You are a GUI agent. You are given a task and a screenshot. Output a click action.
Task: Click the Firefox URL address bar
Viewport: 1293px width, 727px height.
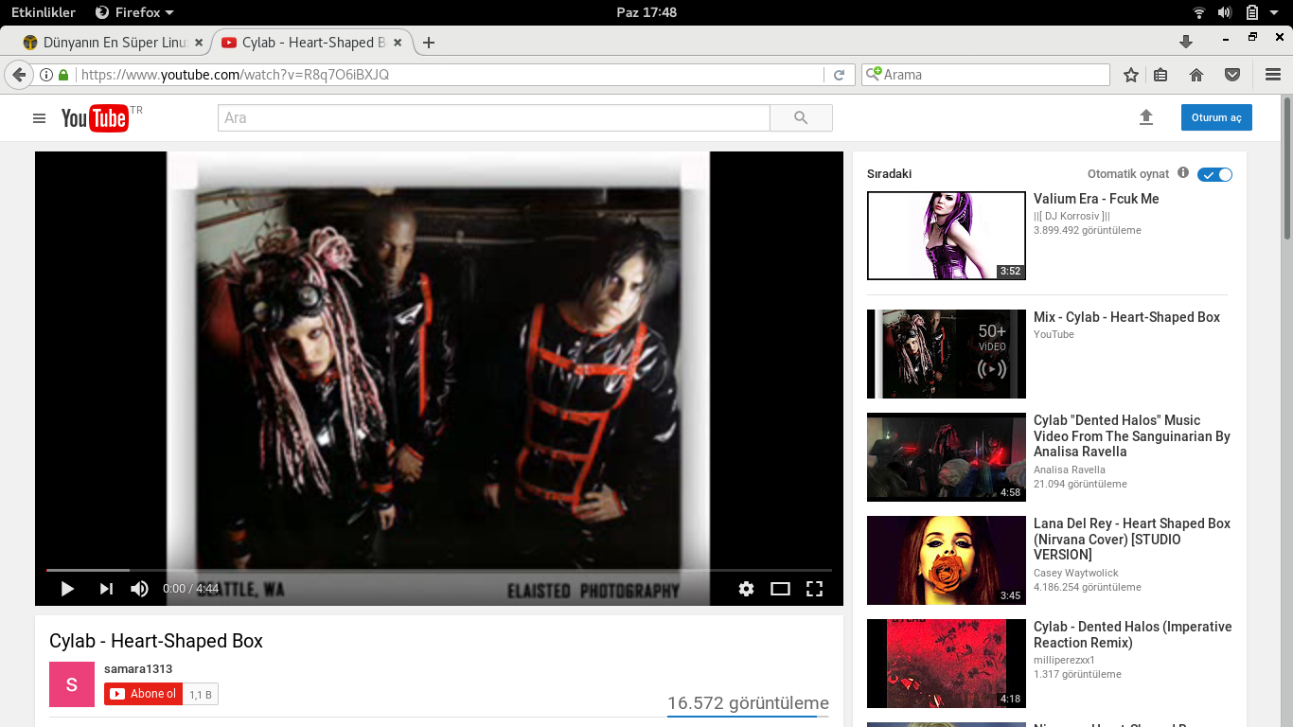click(x=450, y=75)
